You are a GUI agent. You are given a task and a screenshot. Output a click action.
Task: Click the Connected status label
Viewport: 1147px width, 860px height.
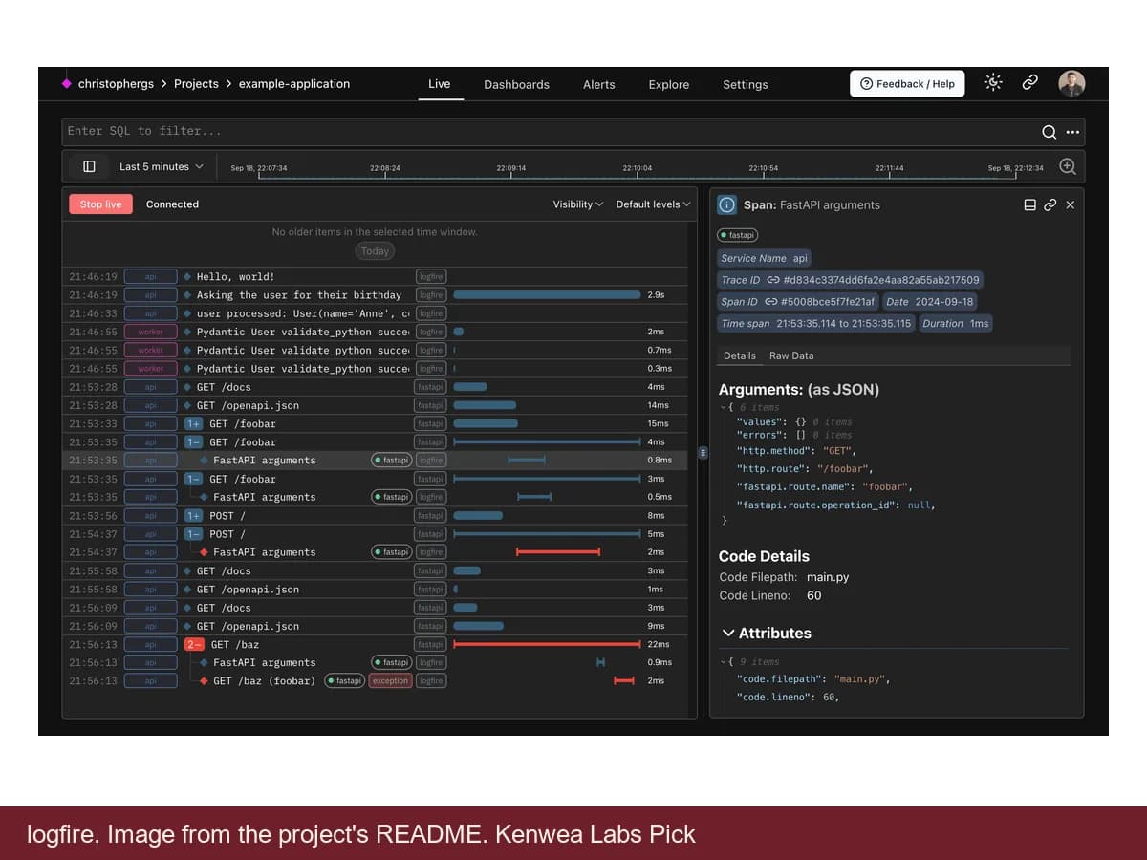(172, 204)
